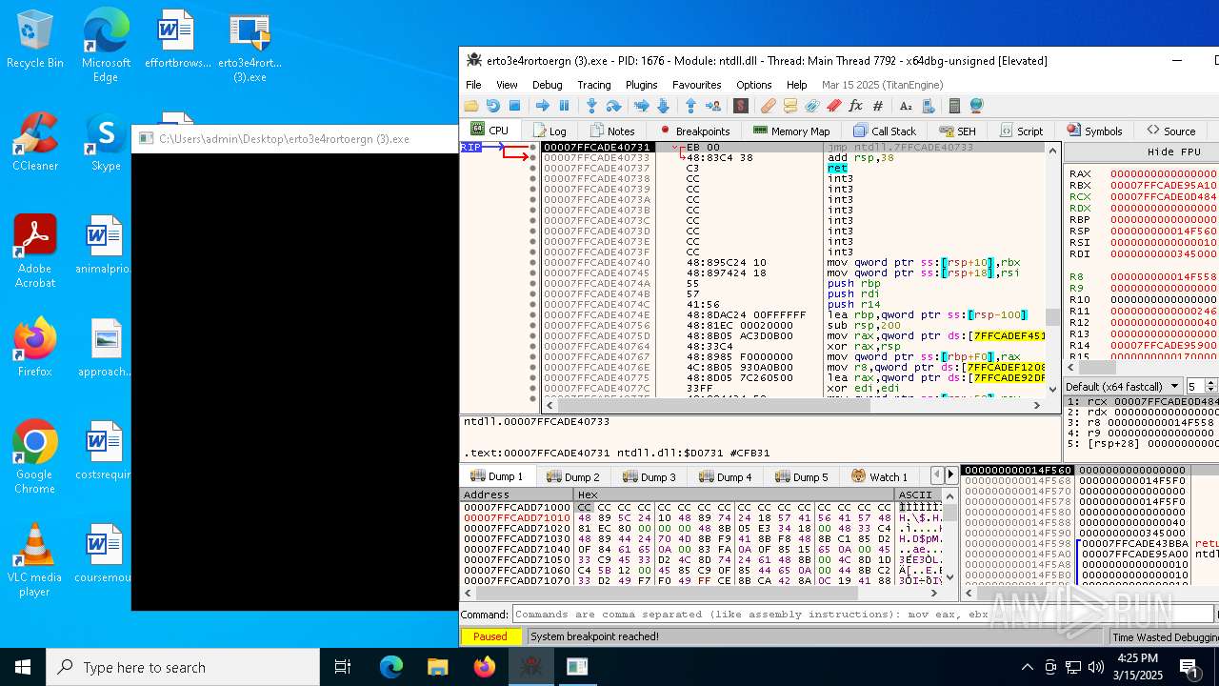The image size is (1219, 686).
Task: Select CCleaner desktop shortcut
Action: coord(35,143)
